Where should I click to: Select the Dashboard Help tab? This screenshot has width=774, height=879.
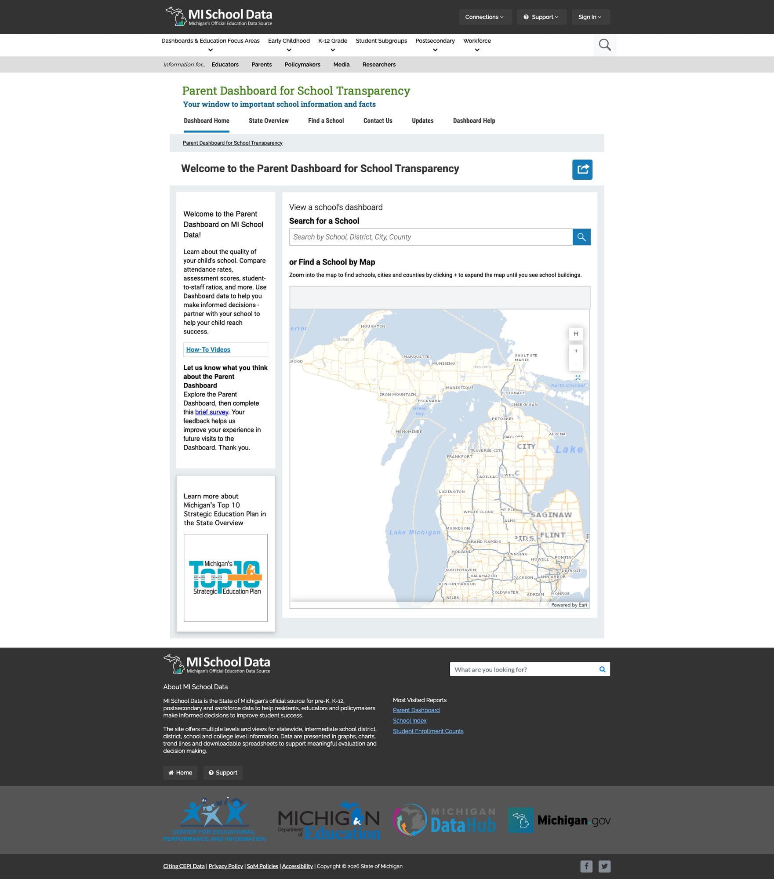pyautogui.click(x=474, y=121)
